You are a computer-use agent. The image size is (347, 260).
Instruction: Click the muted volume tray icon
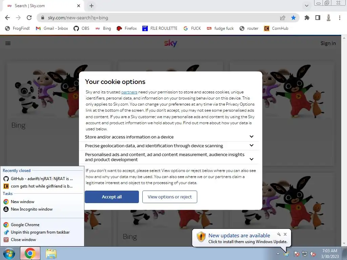point(313,254)
